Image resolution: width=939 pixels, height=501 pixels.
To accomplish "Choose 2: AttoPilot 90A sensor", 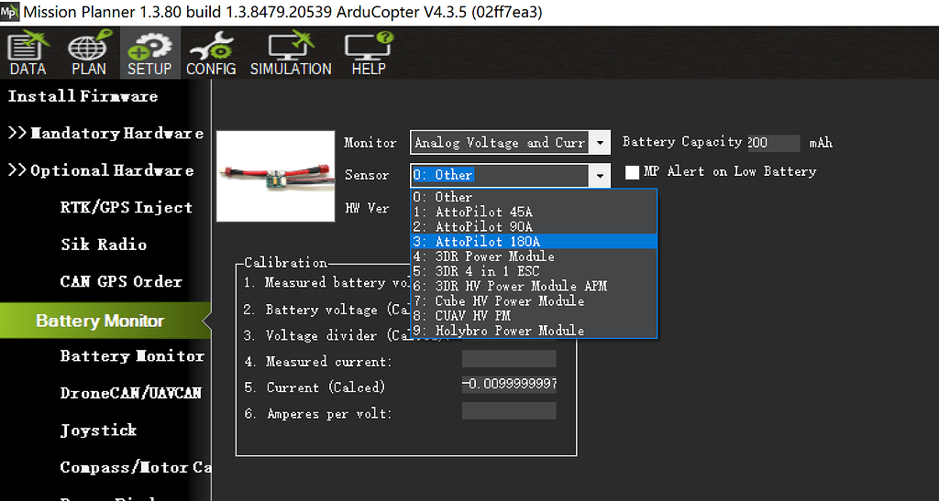I will pyautogui.click(x=534, y=226).
